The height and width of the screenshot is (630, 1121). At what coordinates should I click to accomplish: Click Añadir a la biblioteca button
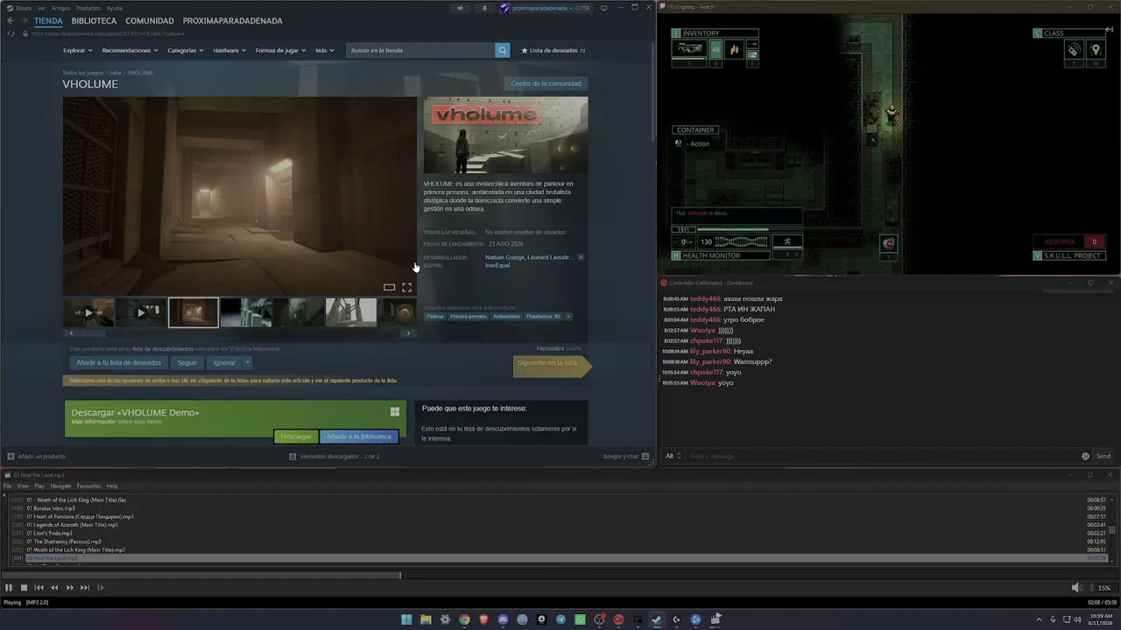point(359,437)
